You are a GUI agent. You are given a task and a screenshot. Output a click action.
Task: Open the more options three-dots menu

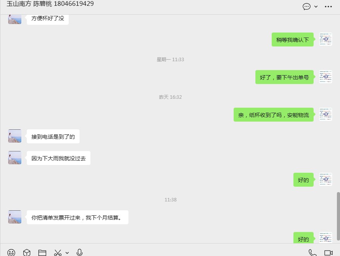tap(328, 7)
